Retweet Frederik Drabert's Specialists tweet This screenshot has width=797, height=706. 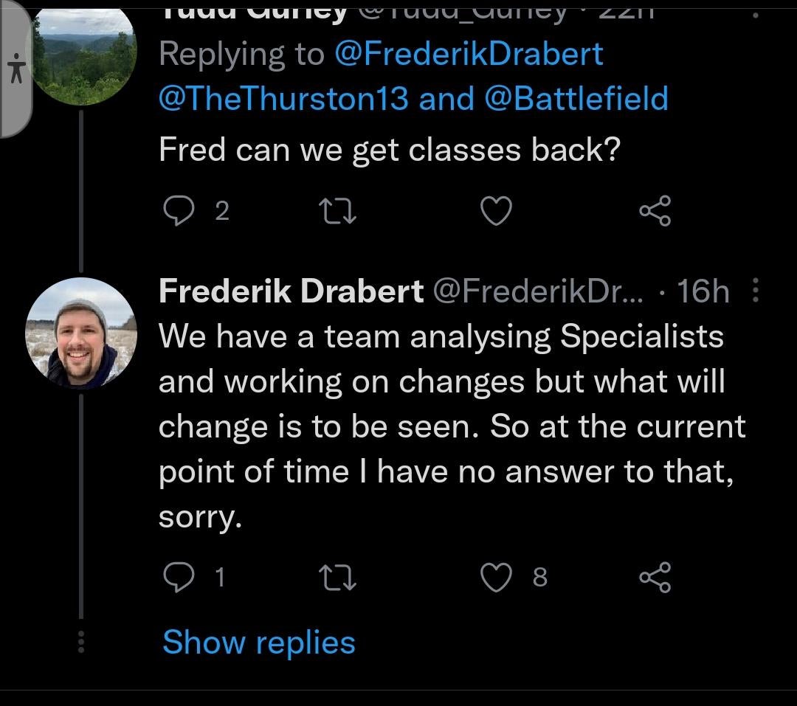click(341, 577)
